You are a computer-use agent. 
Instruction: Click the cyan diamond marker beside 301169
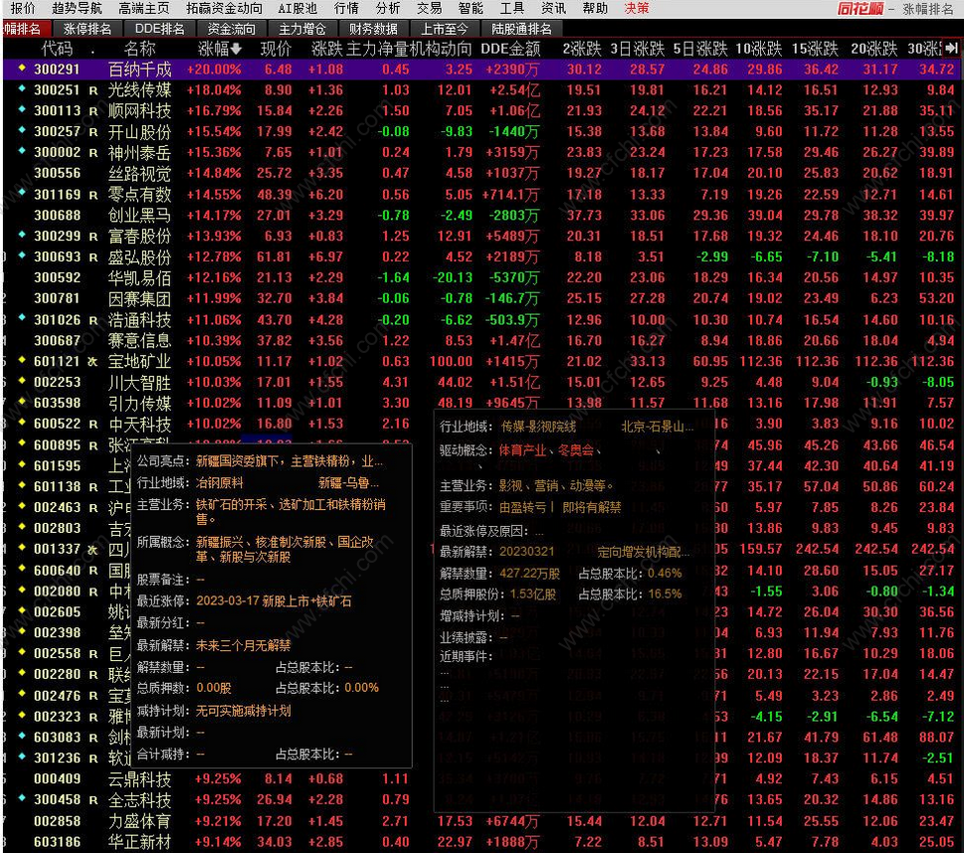click(x=22, y=192)
